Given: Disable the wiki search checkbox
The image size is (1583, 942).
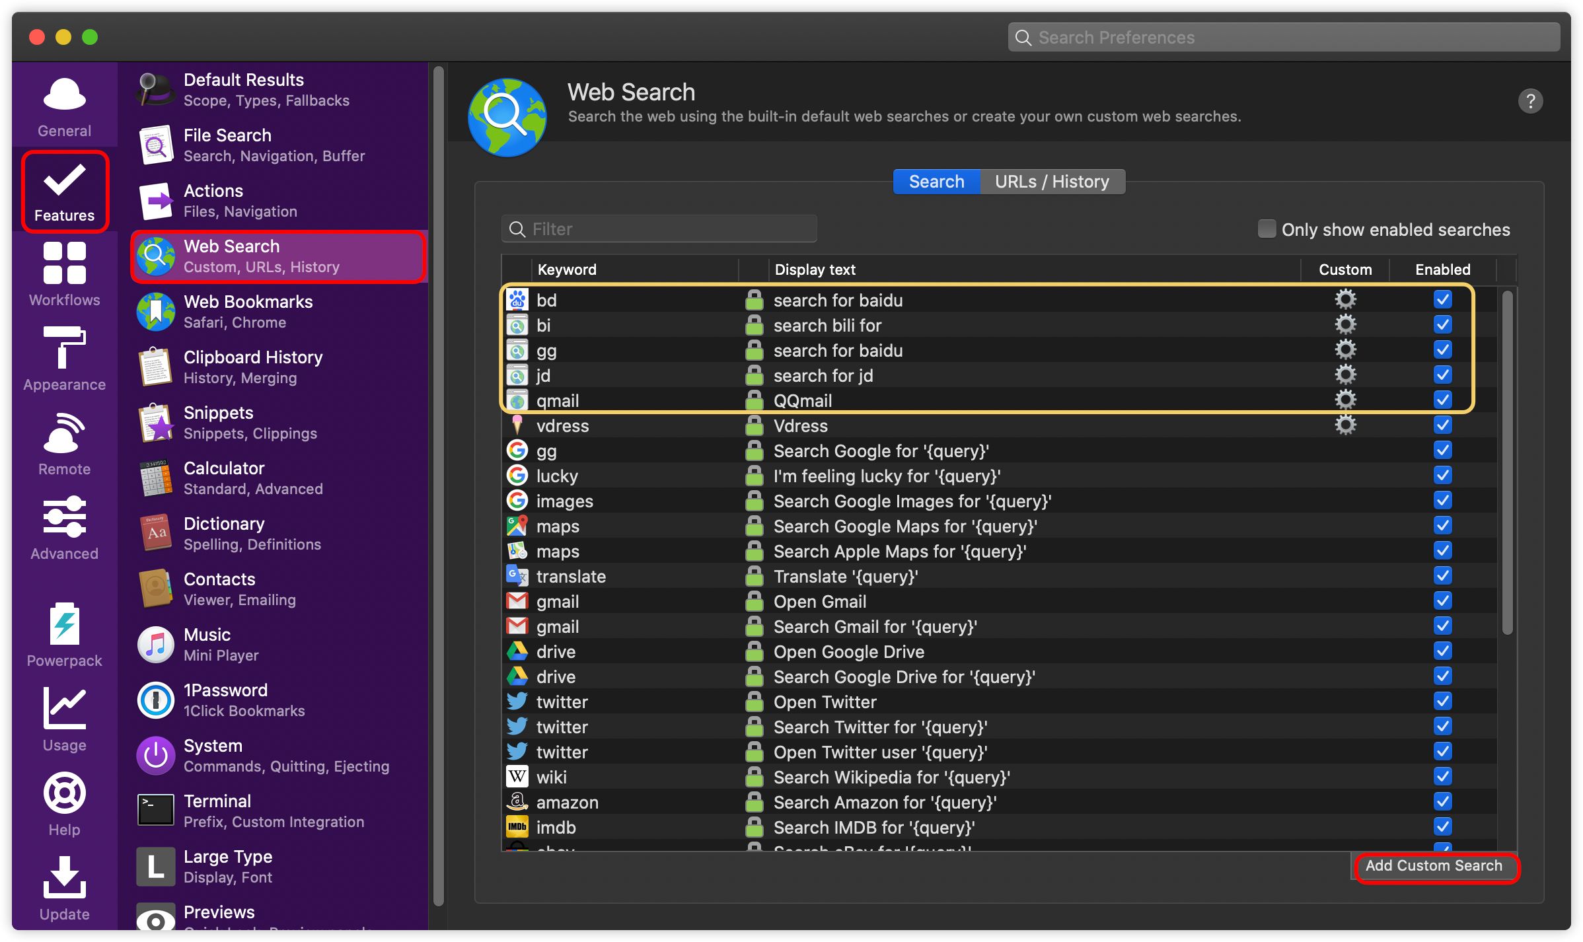Looking at the screenshot, I should coord(1442,777).
